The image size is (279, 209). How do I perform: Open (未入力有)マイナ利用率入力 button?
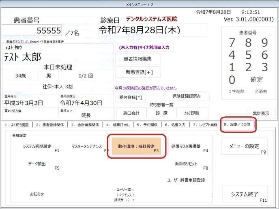[144, 47]
